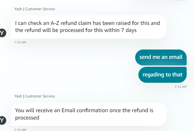Click the "A-Z" text in the refund message
This screenshot has height=131, width=194.
[x=55, y=23]
